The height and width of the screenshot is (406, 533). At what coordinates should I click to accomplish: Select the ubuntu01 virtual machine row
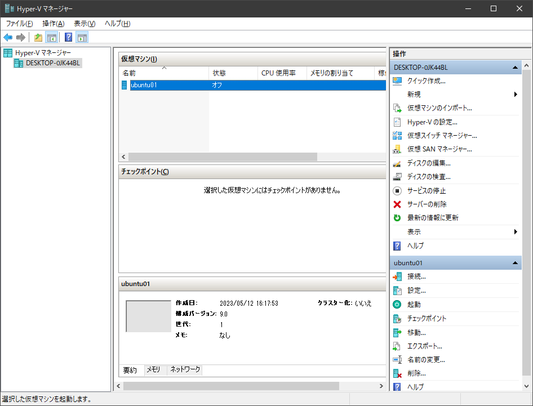tap(253, 85)
